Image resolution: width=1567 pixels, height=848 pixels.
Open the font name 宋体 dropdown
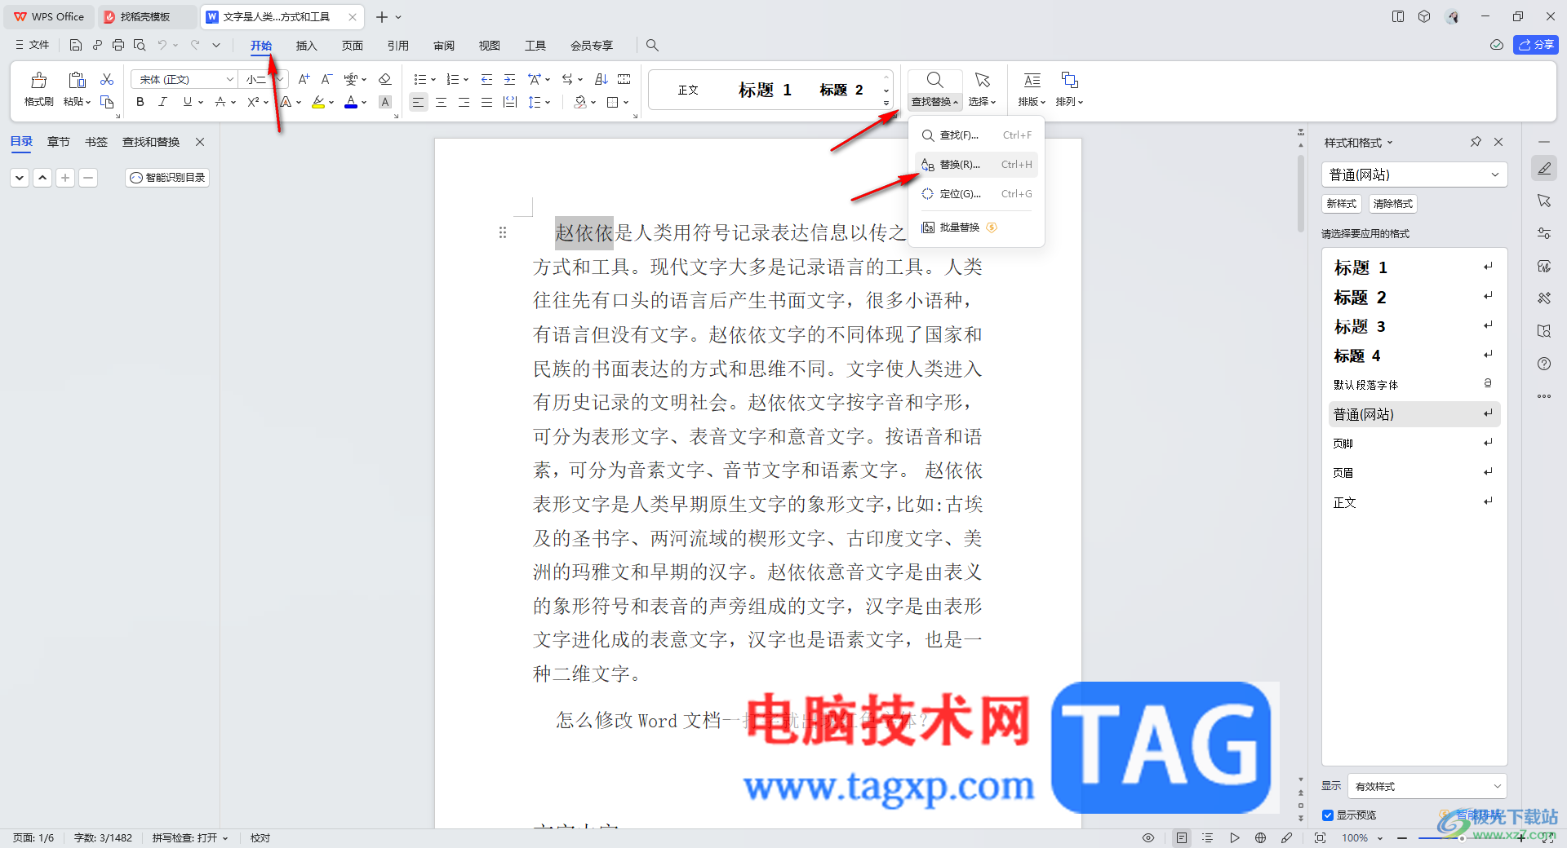[x=230, y=79]
